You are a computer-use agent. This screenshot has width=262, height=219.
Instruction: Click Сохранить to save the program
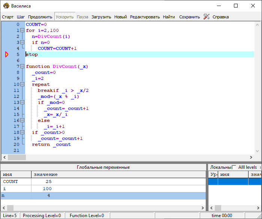[189, 17]
